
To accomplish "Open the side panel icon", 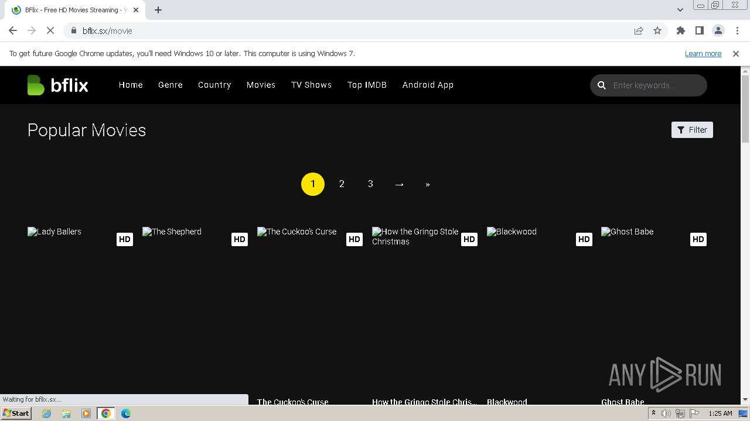I will tap(699, 30).
